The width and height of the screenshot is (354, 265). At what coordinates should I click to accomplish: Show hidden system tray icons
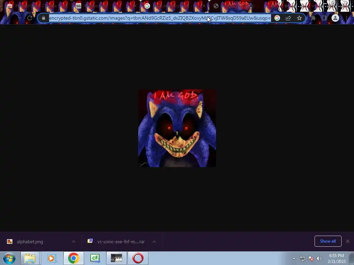294,258
